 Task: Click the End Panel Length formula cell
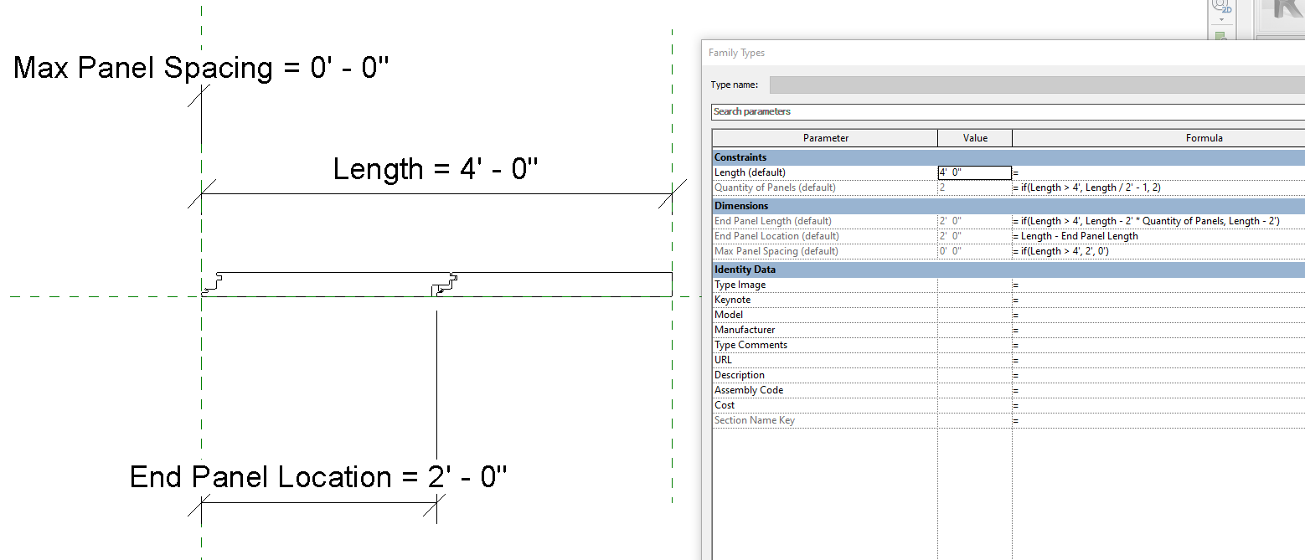pyautogui.click(x=1158, y=221)
